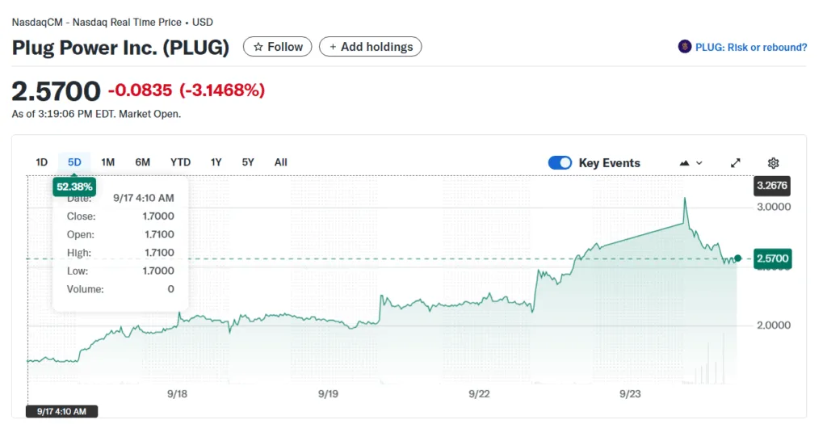Click the 9/23 date axis label
Viewport: 827px width, 424px height.
pos(630,394)
